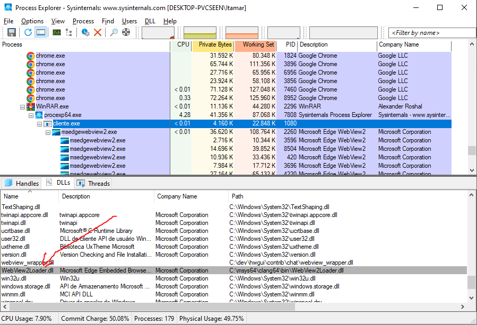This screenshot has width=477, height=325.
Task: Click the Commit Charge status bar entry
Action: click(x=95, y=319)
